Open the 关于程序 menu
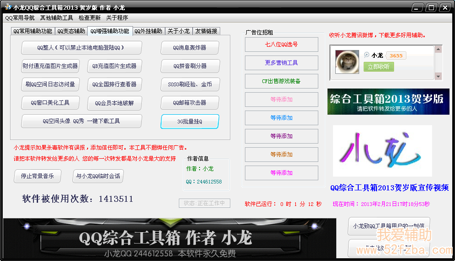Viewport: 455px width, 261px height. click(117, 18)
